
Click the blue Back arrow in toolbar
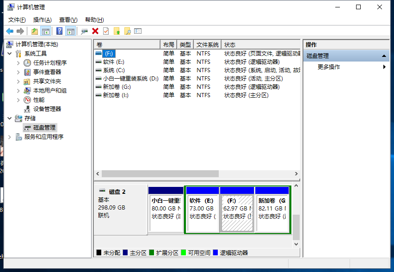[9, 31]
